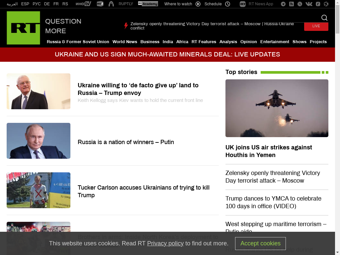340x255 pixels.
Task: Switch to the RS language edition
Action: (x=65, y=4)
